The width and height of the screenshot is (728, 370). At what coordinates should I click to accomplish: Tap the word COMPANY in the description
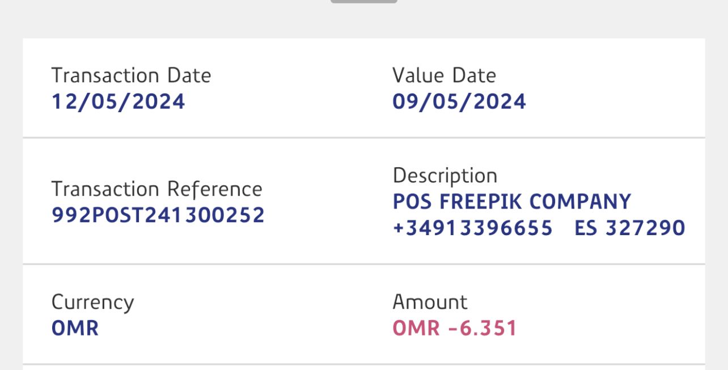point(581,202)
